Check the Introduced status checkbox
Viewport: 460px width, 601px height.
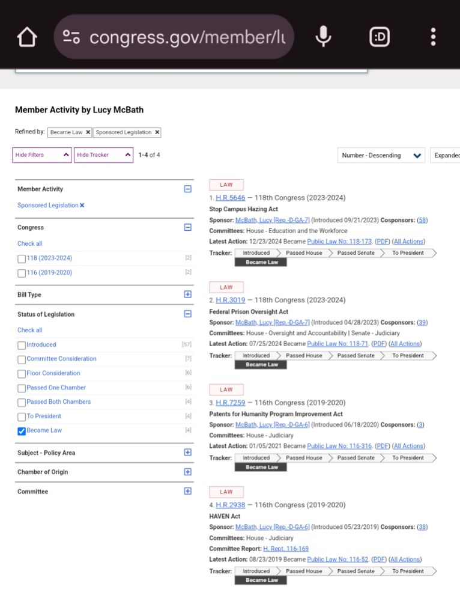click(22, 346)
